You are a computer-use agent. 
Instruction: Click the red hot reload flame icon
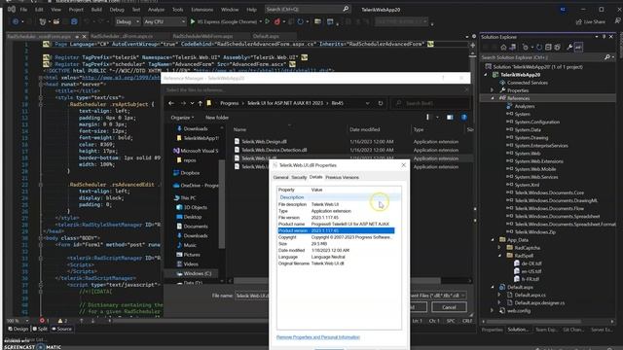point(277,21)
